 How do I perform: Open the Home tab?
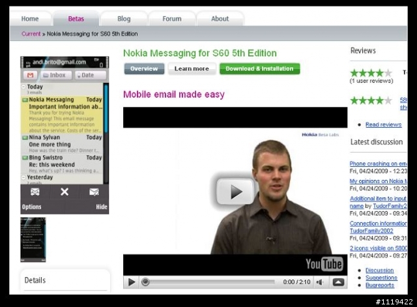tap(30, 19)
